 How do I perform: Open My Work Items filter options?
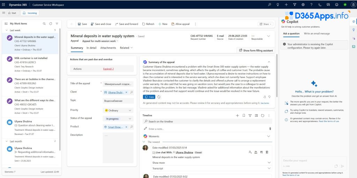pos(57,24)
